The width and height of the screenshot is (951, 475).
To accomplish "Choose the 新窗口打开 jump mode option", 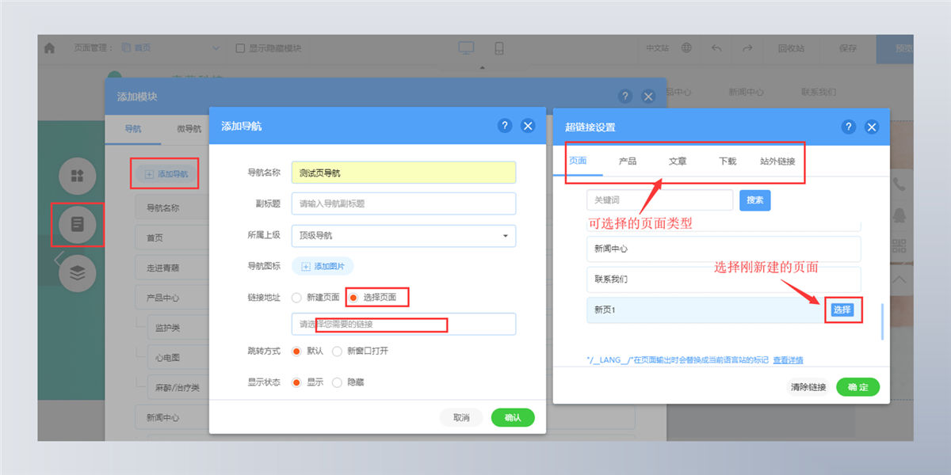I will pos(337,350).
